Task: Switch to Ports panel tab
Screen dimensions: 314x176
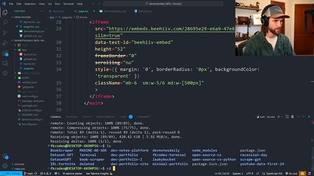Action: coord(123,117)
